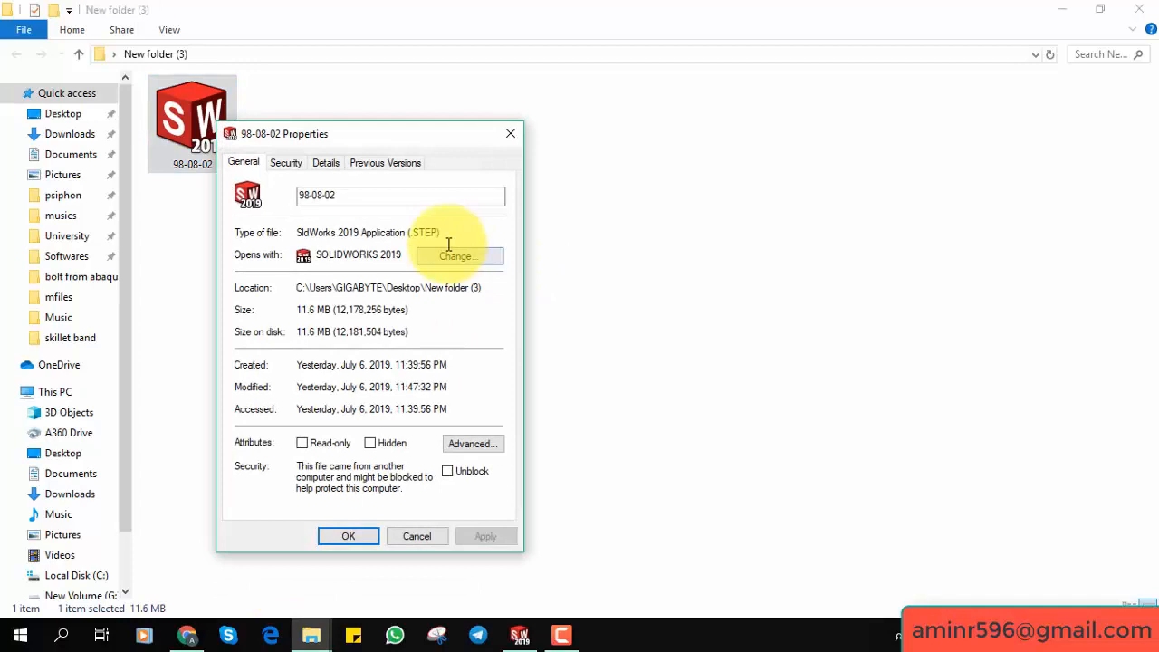
Task: Tick the Unblock security checkbox
Action: pyautogui.click(x=447, y=471)
